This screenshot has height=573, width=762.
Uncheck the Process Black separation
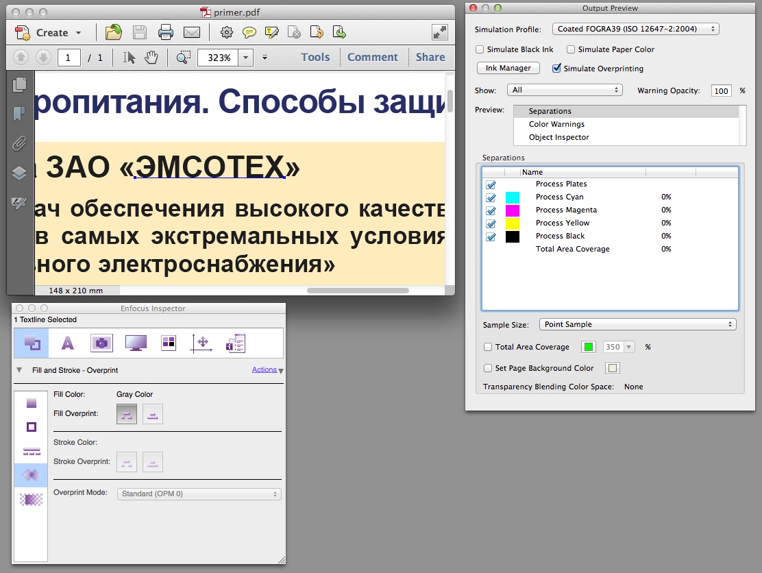click(491, 236)
